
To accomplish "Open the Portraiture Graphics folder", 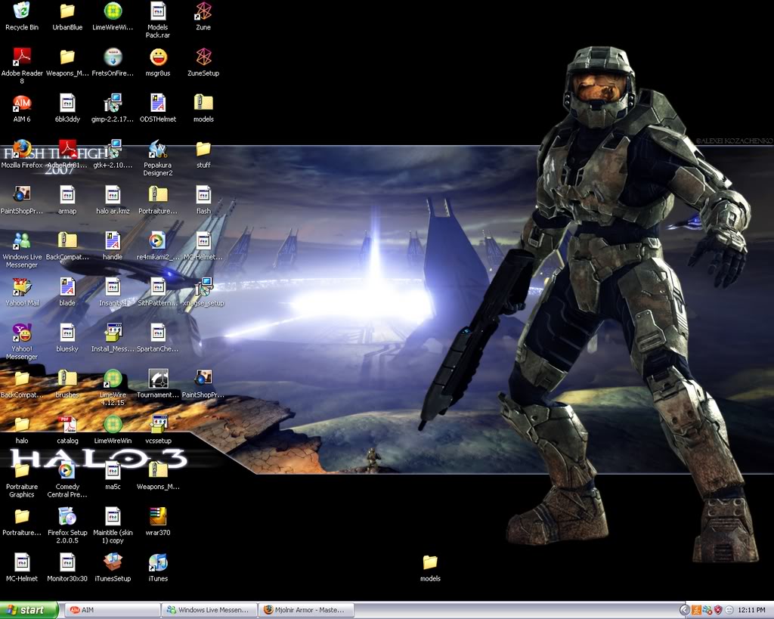I will click(x=22, y=470).
